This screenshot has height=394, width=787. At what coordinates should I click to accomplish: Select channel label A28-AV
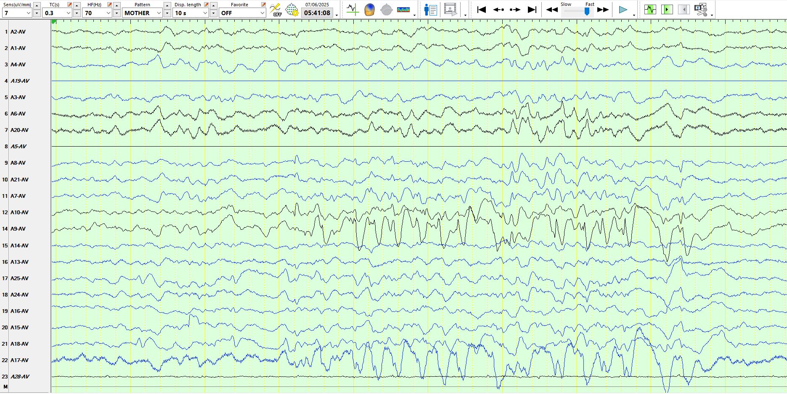[20, 376]
